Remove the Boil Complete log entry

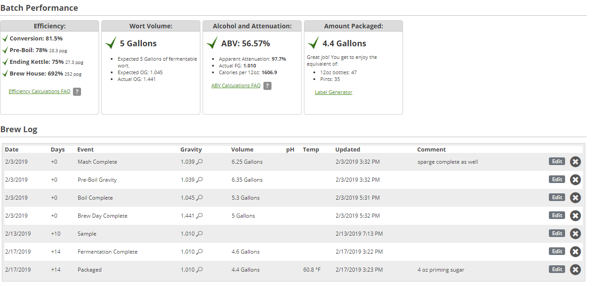click(575, 198)
